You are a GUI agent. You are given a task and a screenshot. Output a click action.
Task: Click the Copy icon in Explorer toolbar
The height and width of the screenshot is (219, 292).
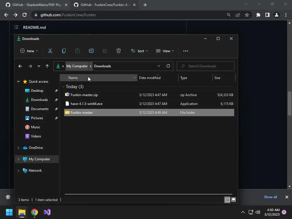pyautogui.click(x=64, y=51)
